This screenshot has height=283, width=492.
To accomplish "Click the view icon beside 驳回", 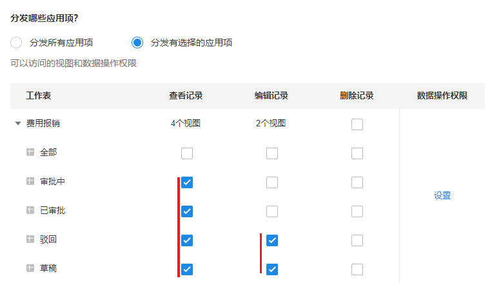I will point(30,239).
